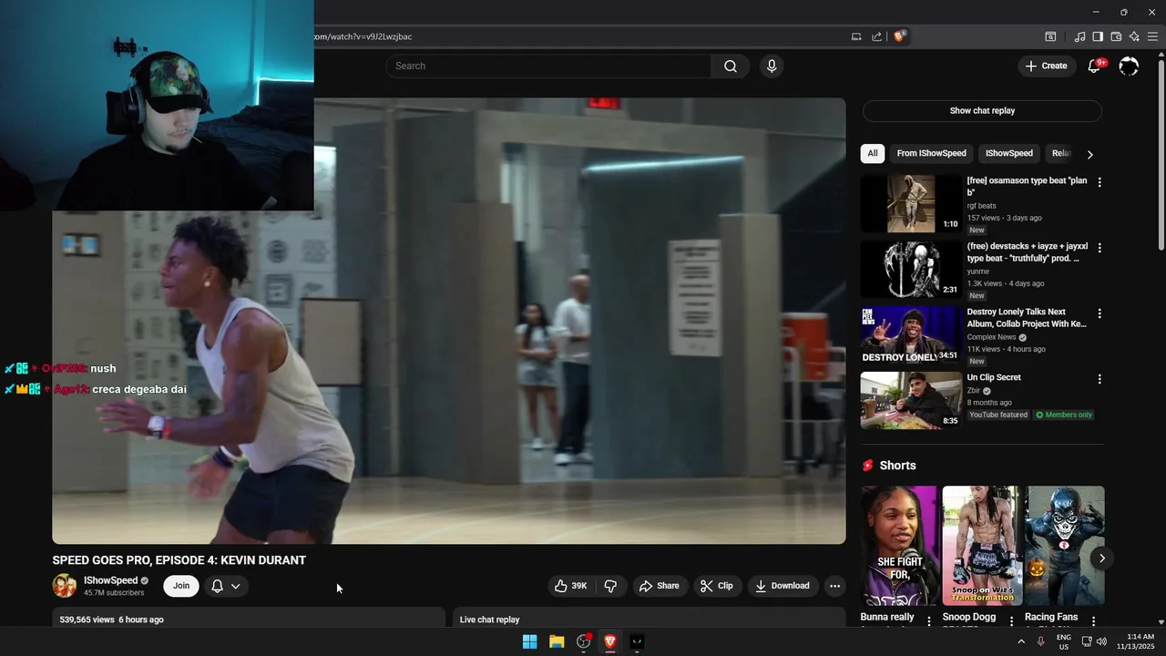Open options for devstacks type beat video
Screen dimensions: 1166x656
click(x=1100, y=248)
